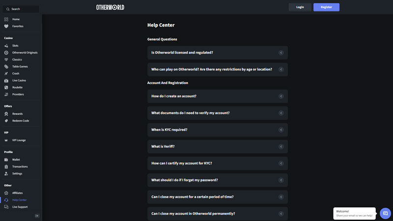Click the Redeem Code tag icon
Screen dimensions: 393x221
6,121
